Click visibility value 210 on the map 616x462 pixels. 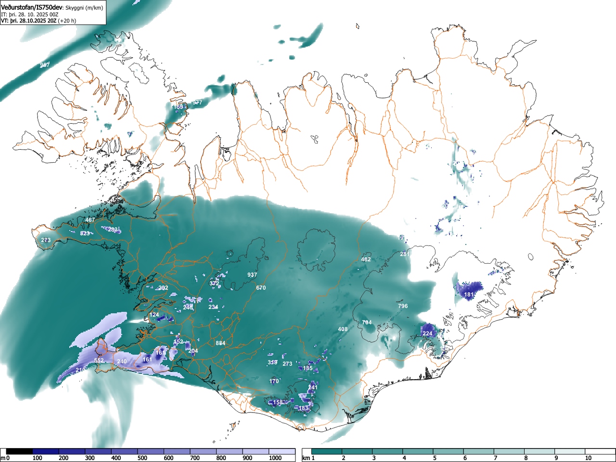pos(80,370)
